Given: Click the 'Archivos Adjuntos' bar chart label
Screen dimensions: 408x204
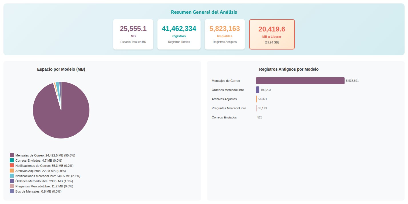Looking at the screenshot, I should [x=224, y=99].
